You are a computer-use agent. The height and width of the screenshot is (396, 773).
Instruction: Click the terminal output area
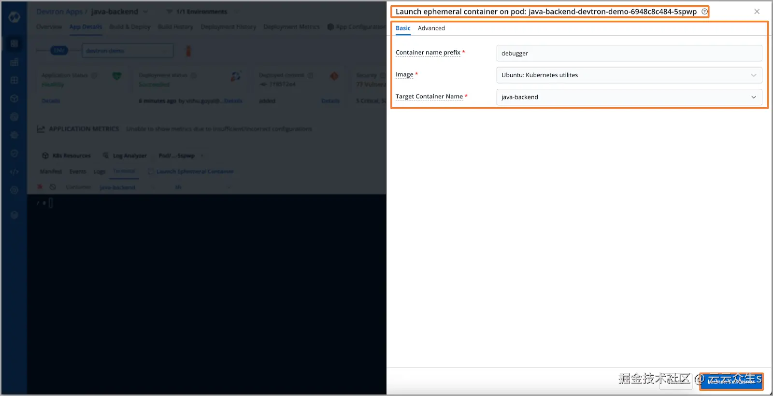(206, 295)
